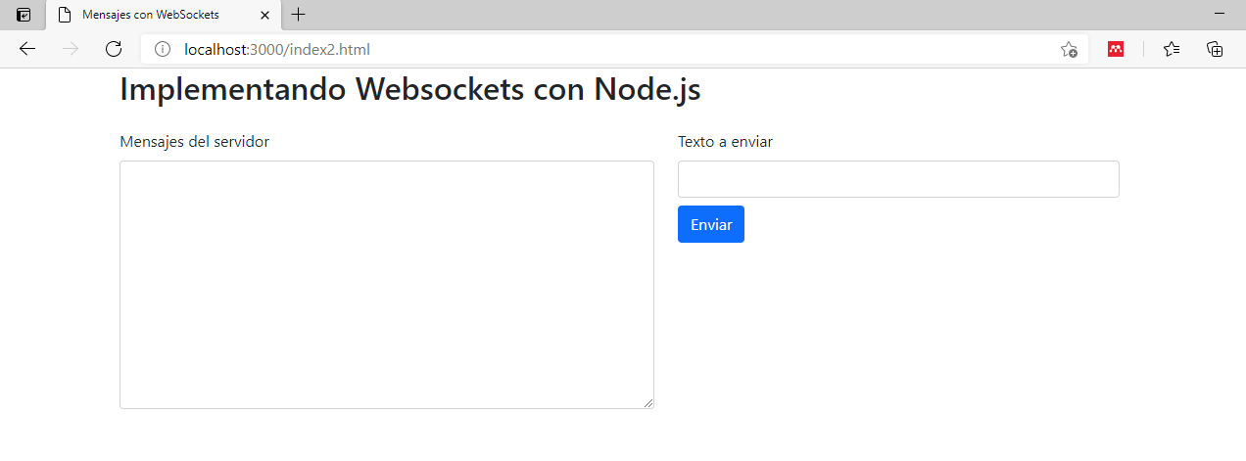Minimize the browser window
1246x461 pixels.
[1220, 15]
